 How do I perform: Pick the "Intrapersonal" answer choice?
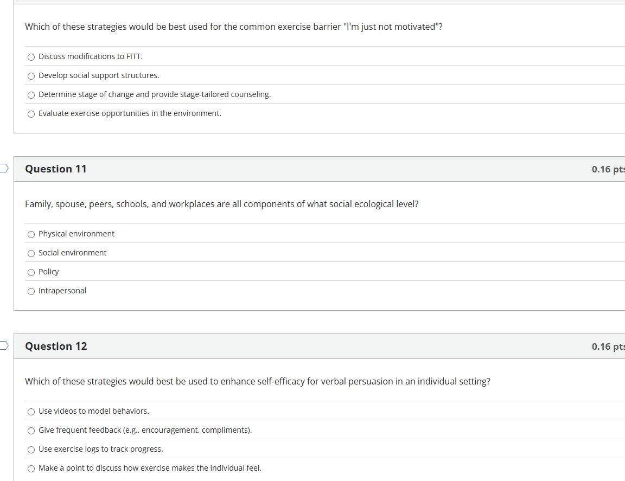point(31,291)
